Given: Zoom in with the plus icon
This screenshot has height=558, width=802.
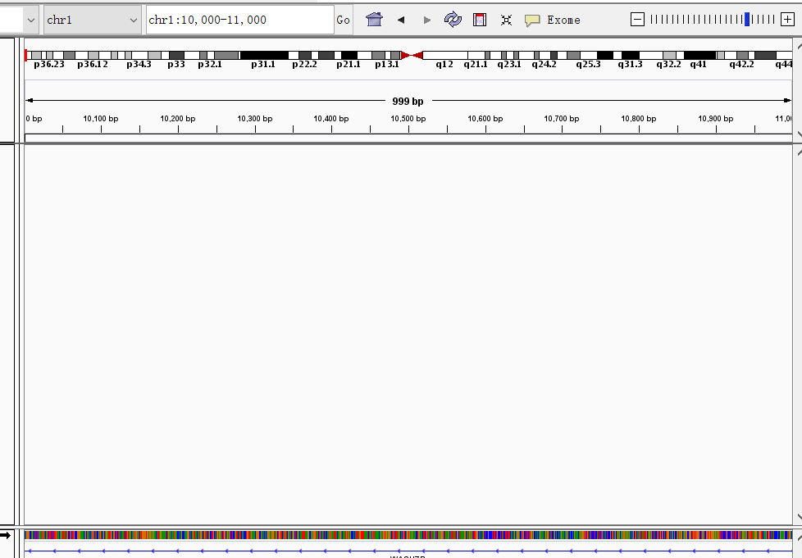Looking at the screenshot, I should (x=787, y=20).
